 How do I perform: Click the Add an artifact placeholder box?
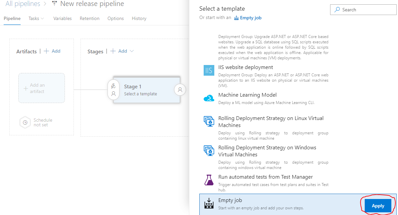click(x=42, y=88)
